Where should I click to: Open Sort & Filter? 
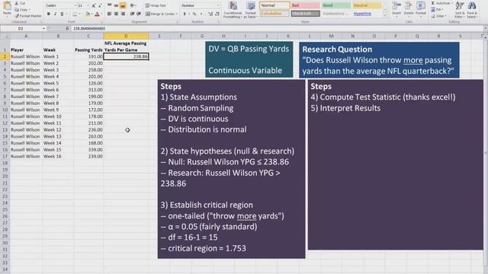pos(459,9)
